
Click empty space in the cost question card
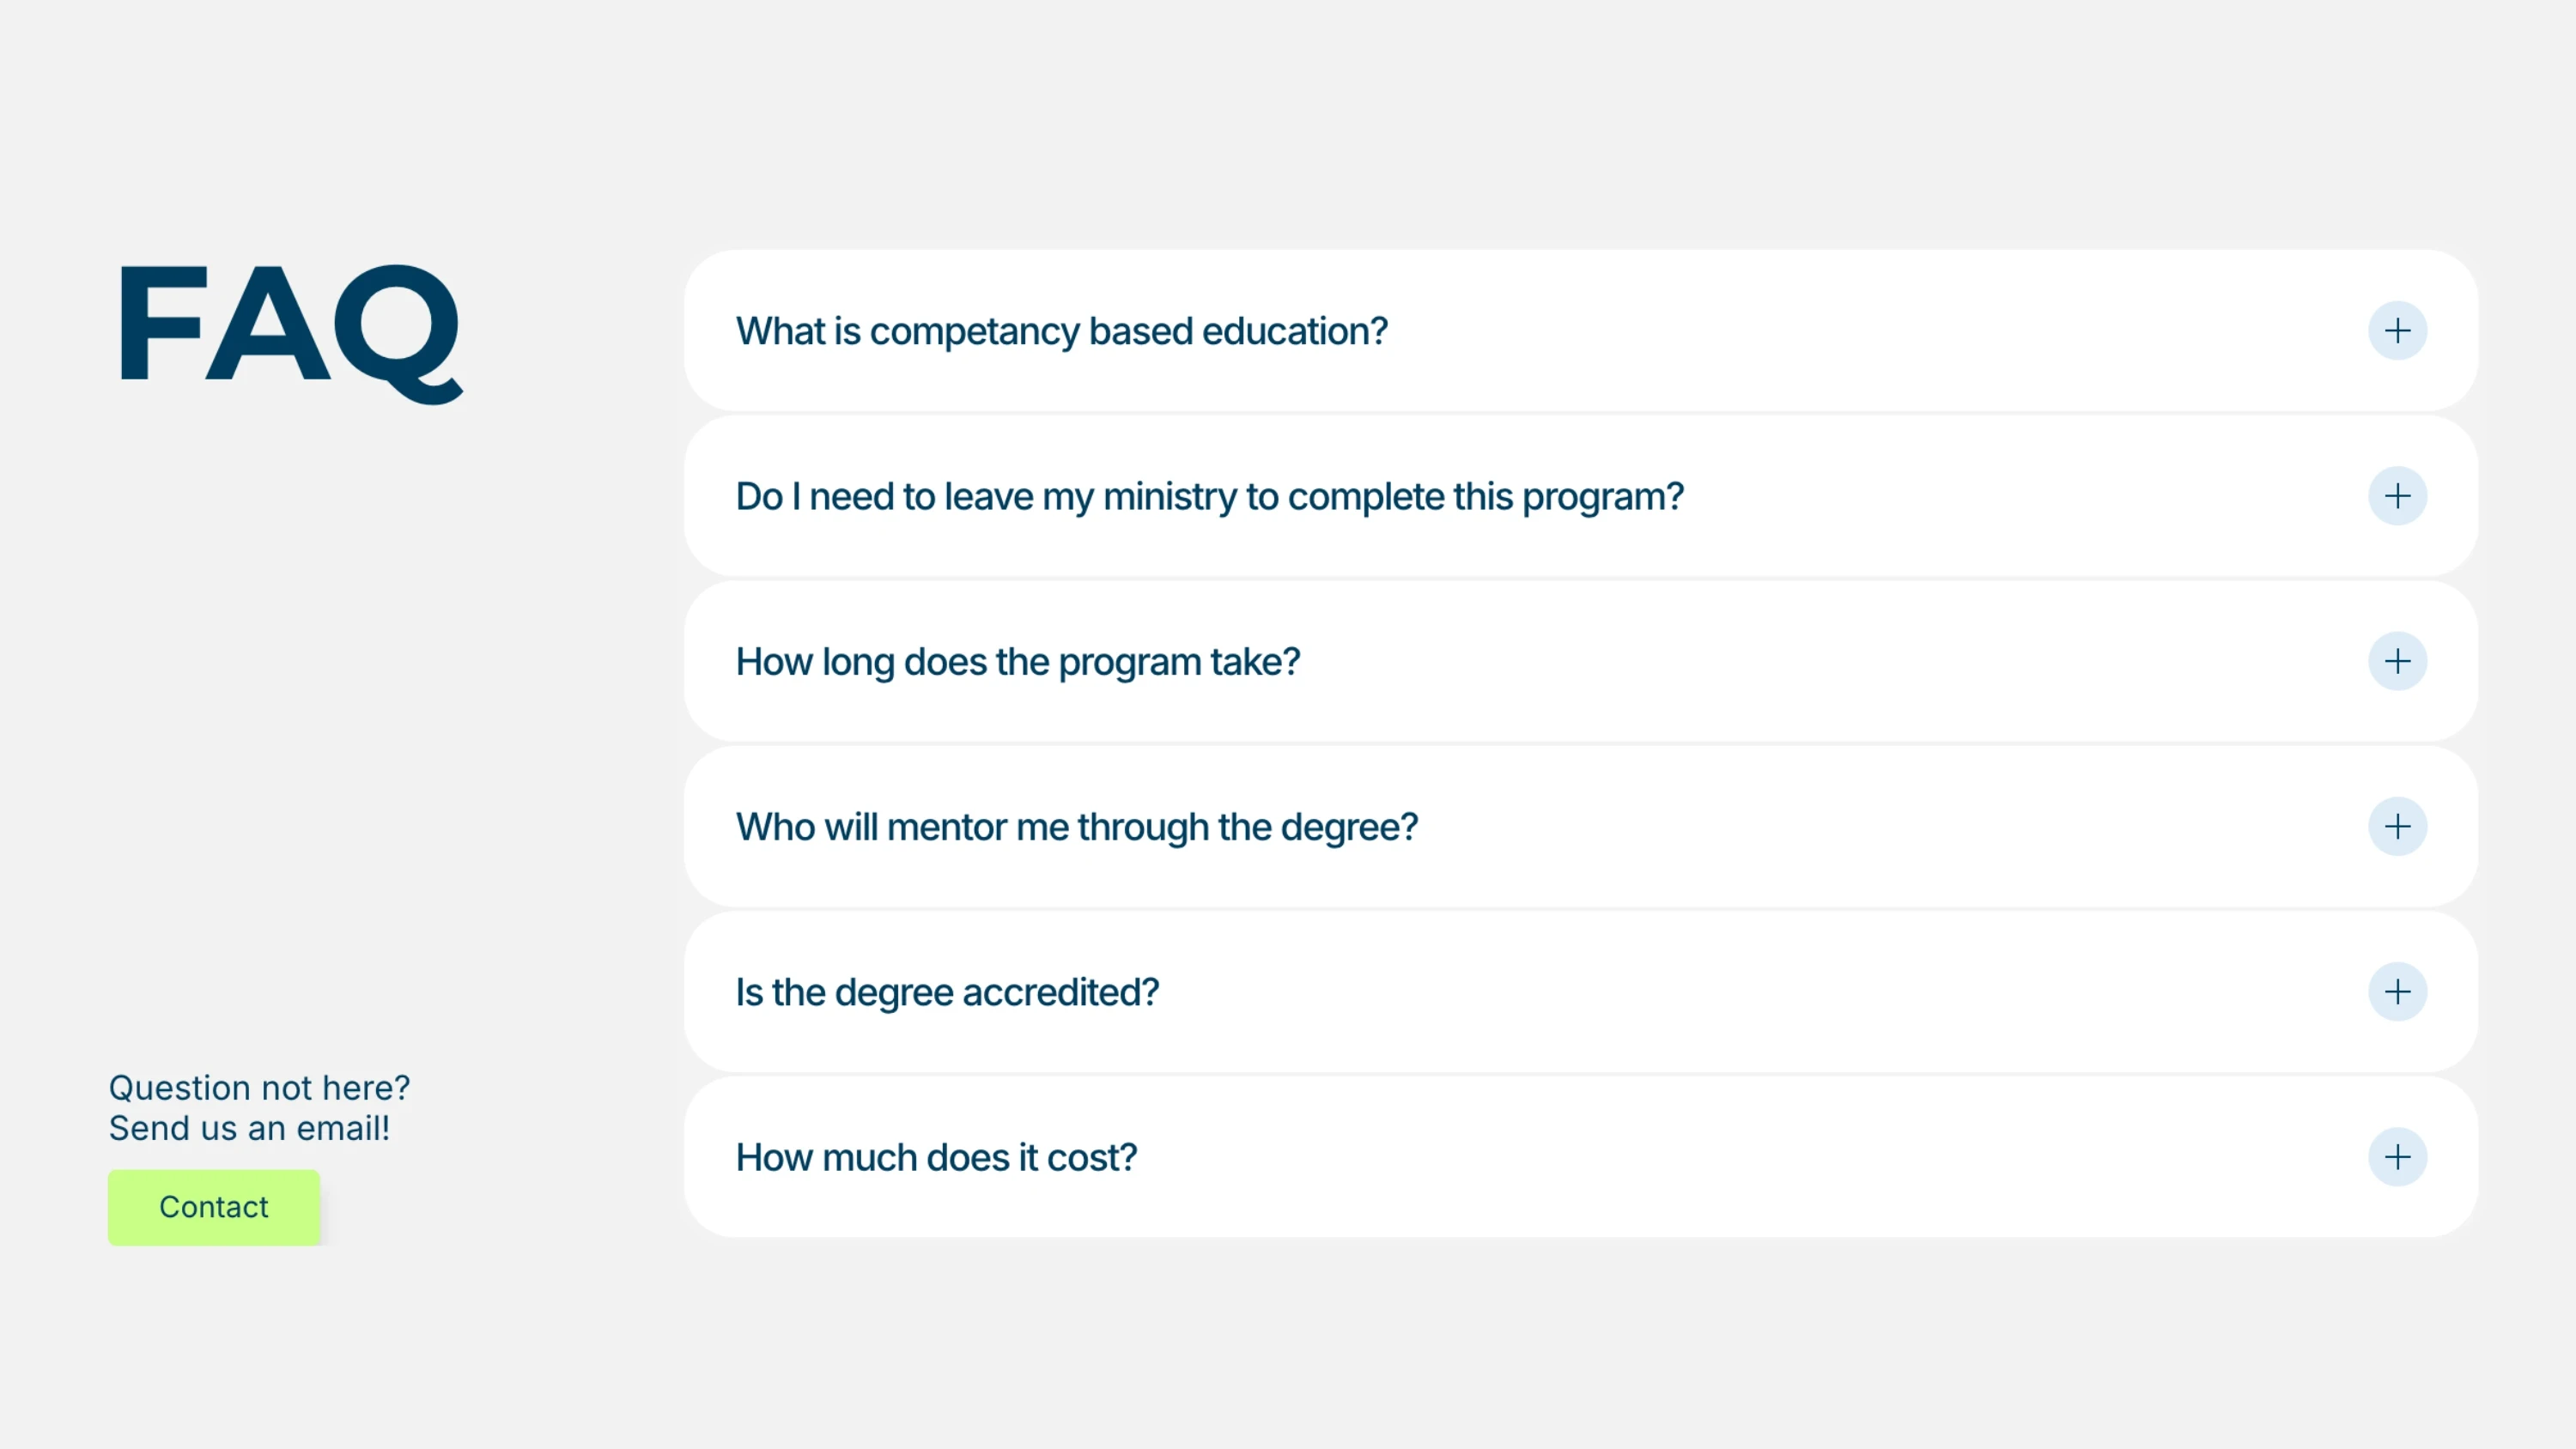[1750, 1157]
